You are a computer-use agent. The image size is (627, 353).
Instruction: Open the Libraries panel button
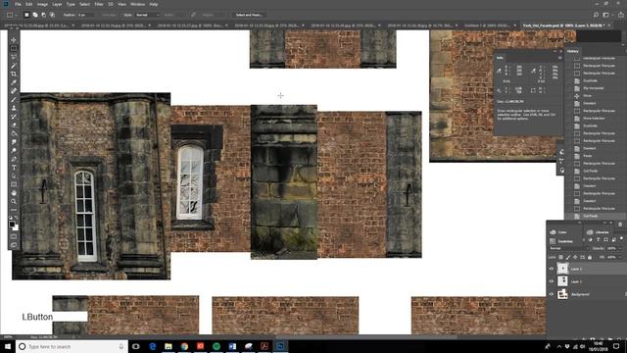[599, 232]
